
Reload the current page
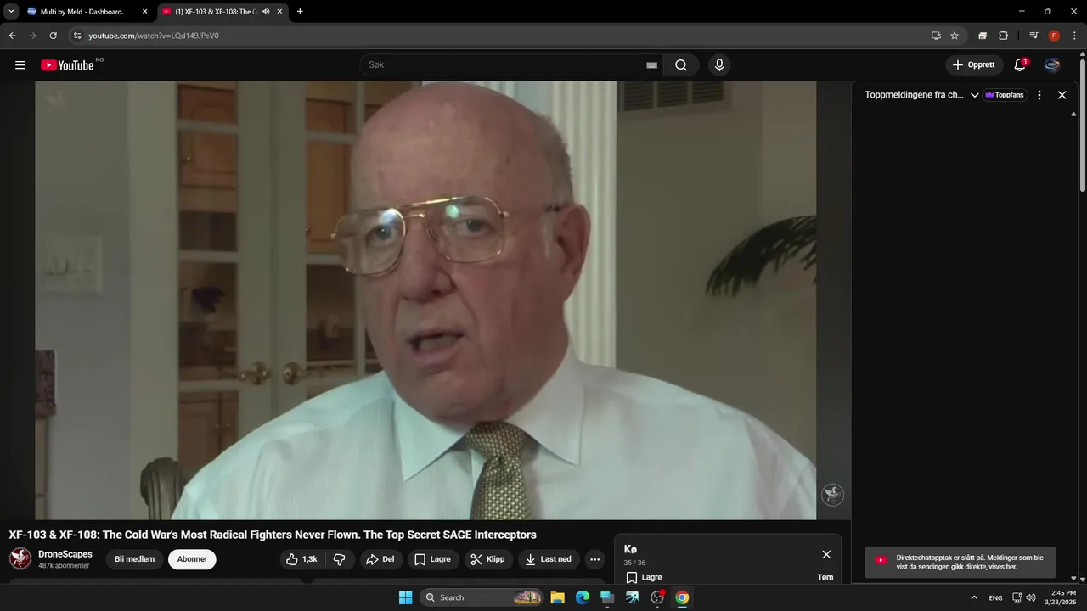(53, 36)
